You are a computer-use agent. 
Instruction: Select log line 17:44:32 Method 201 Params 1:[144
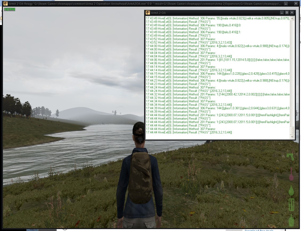pos(218,94)
